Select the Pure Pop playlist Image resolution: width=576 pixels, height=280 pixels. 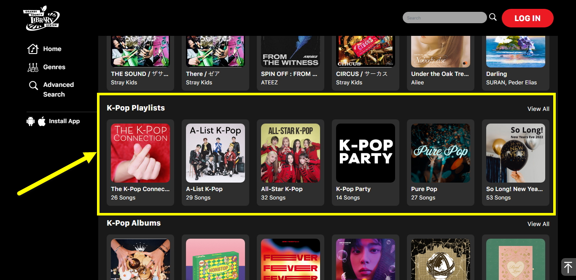(441, 162)
